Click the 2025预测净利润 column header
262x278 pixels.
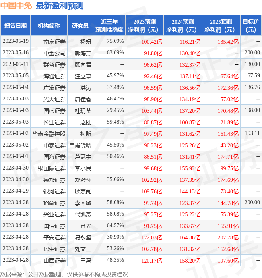(221, 26)
